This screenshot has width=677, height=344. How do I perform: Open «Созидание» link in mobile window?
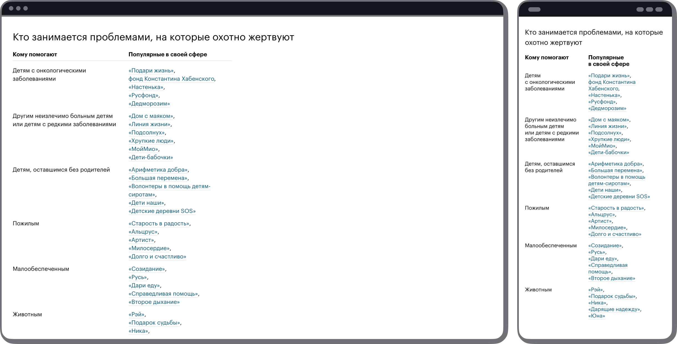(605, 246)
